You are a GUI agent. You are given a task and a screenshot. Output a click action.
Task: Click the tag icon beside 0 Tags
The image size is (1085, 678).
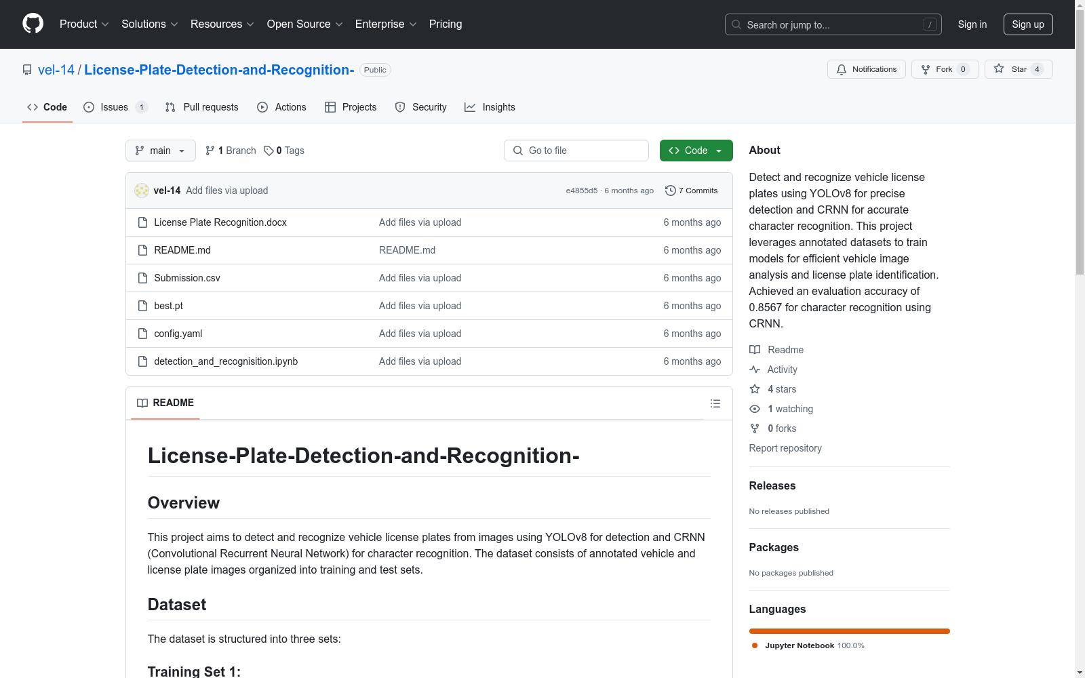pos(269,151)
